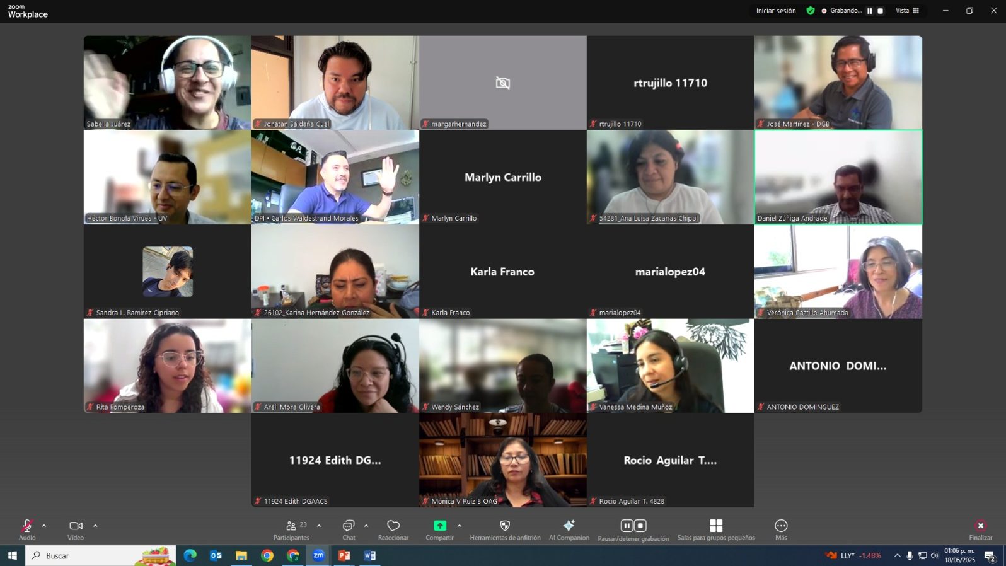Viewport: 1006px width, 566px height.
Task: Expand the audio options arrow
Action: (x=44, y=526)
